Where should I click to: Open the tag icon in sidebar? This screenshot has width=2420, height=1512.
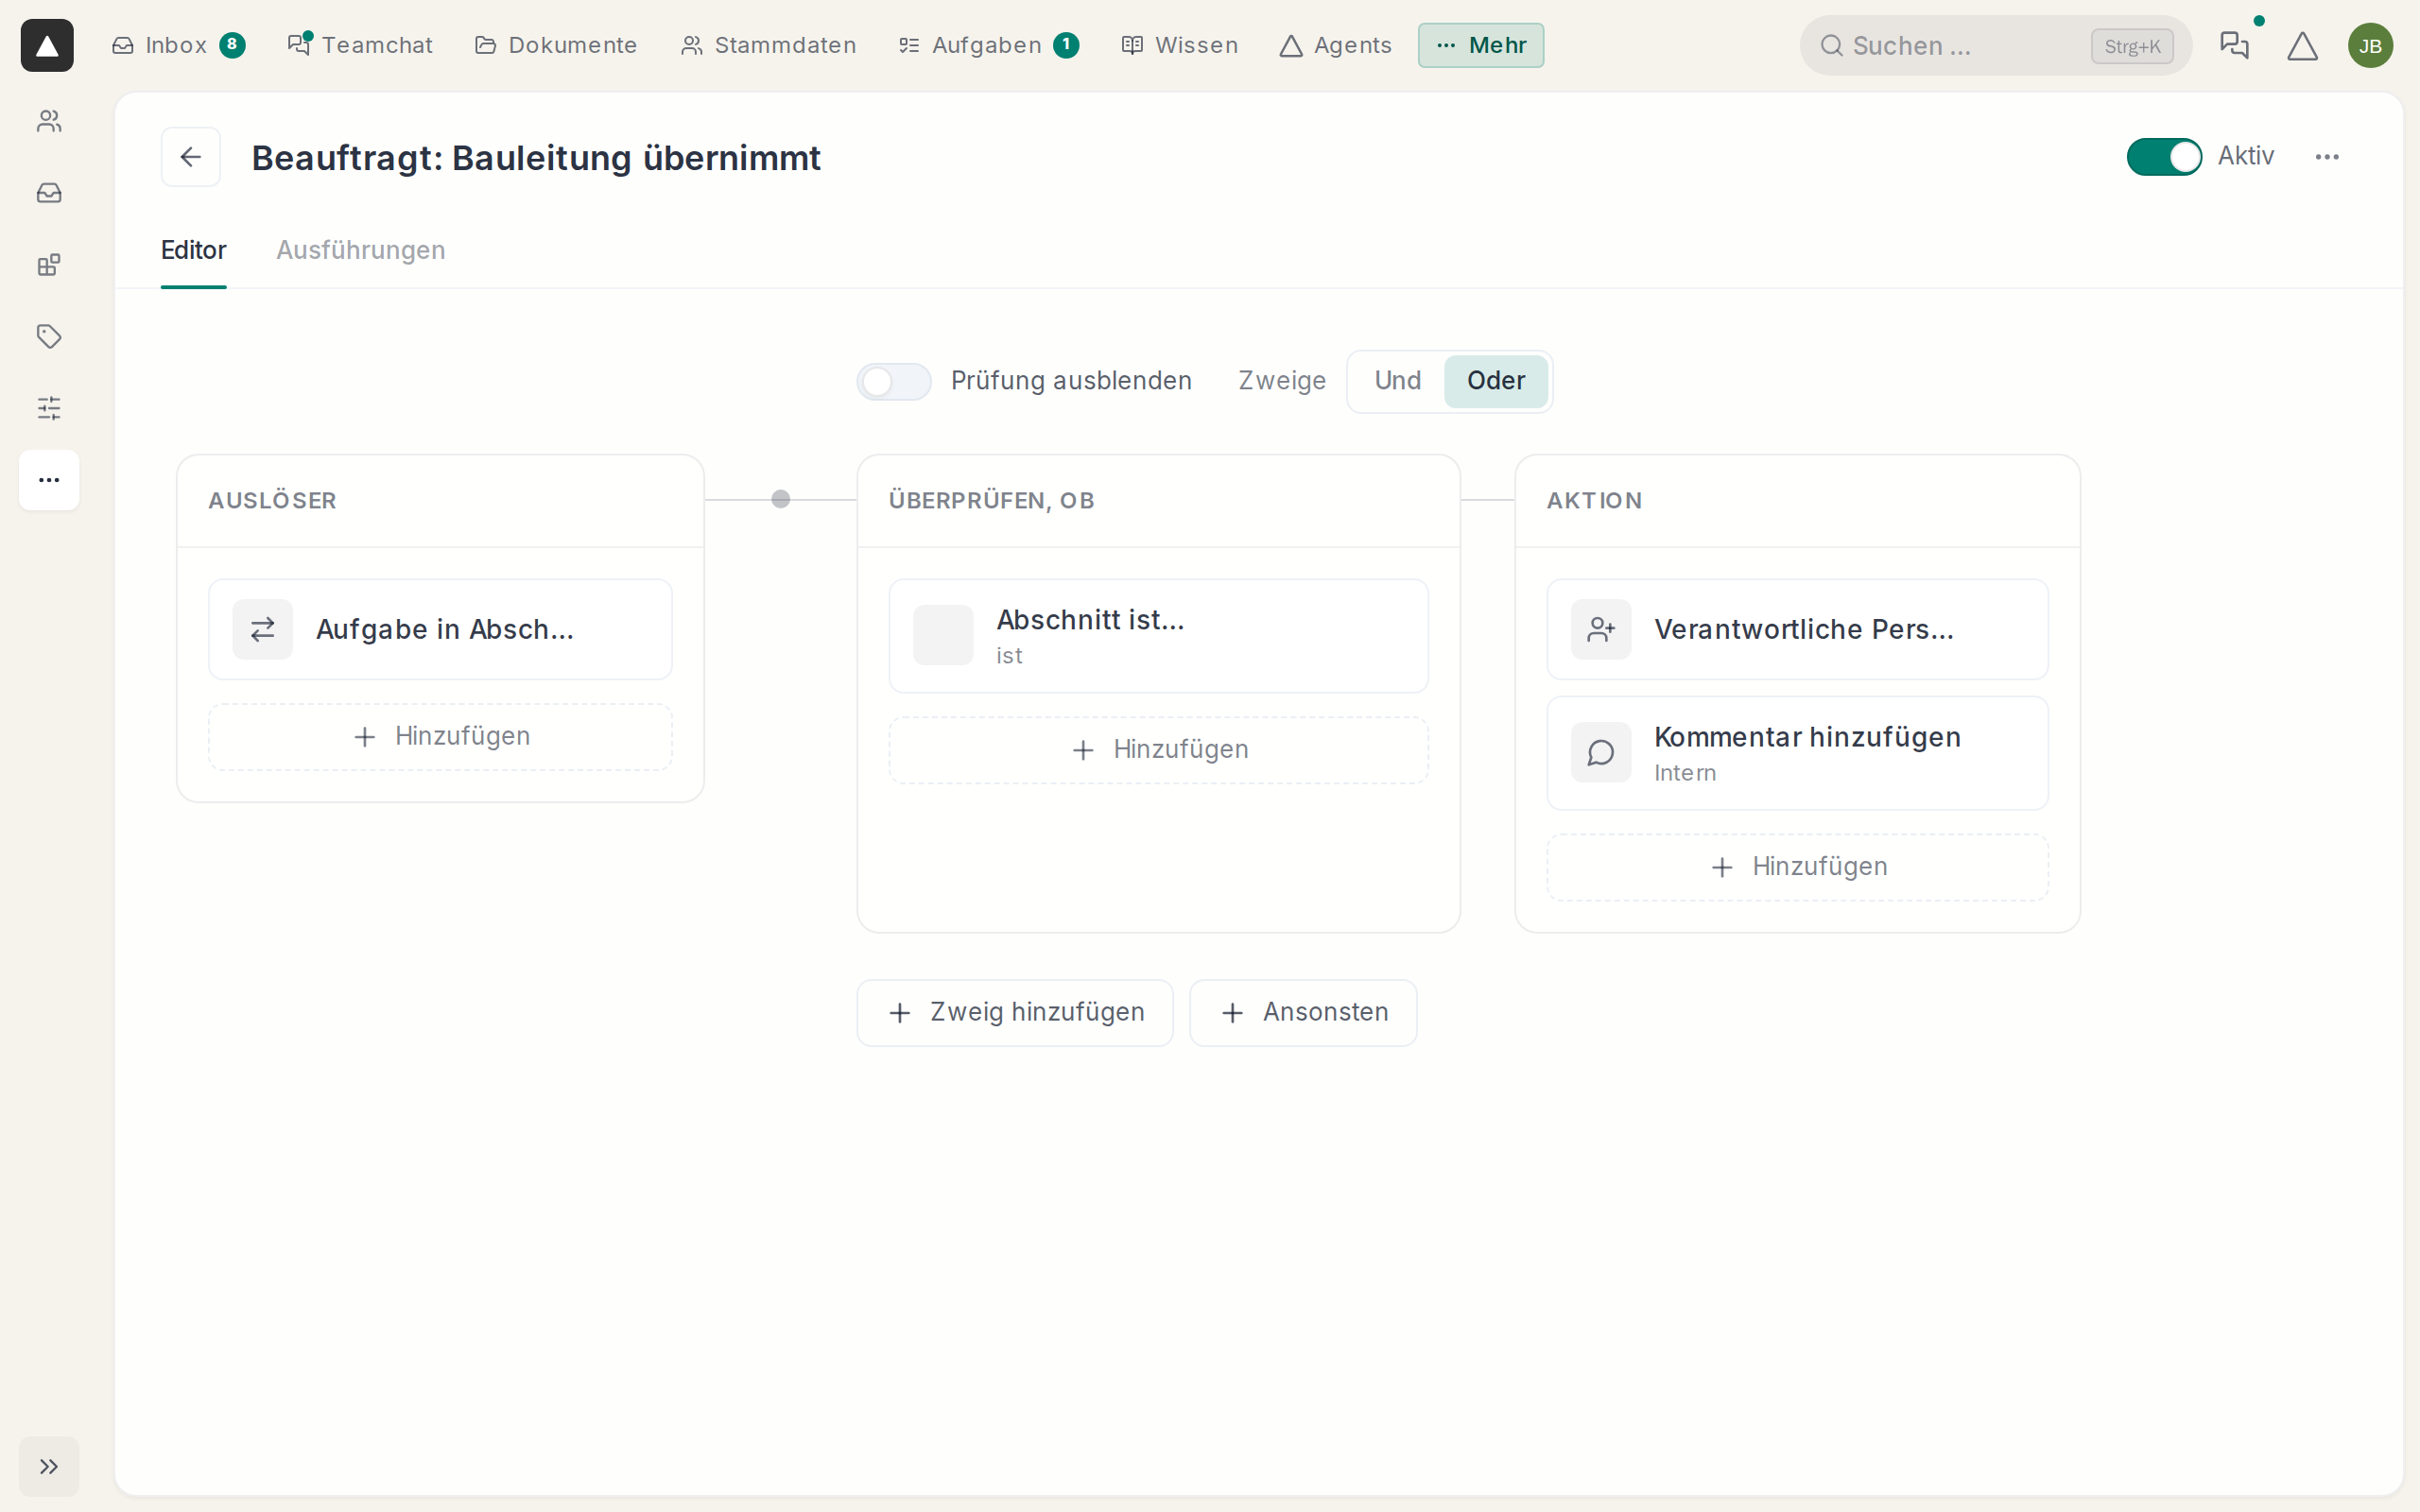click(x=49, y=336)
